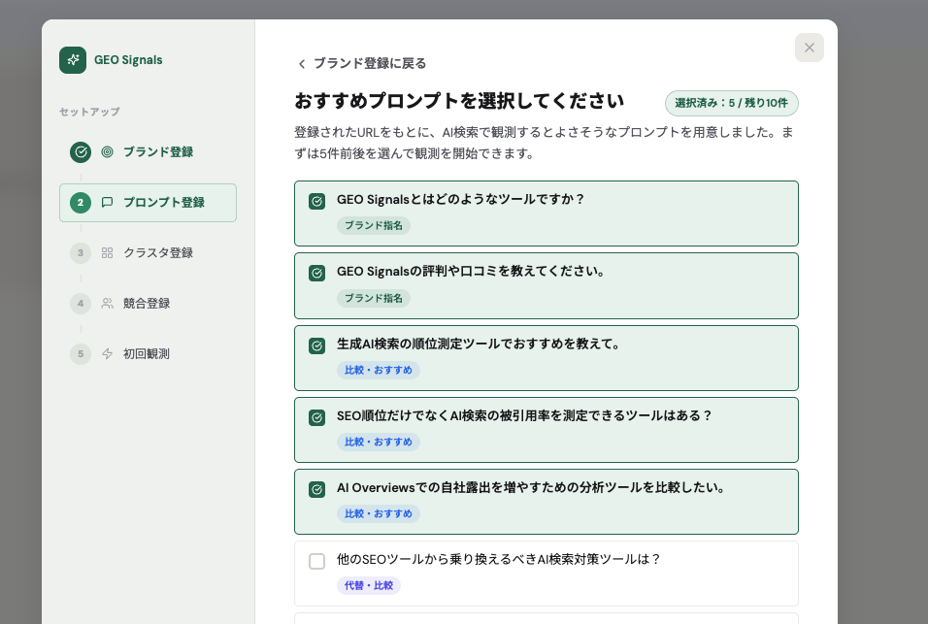
Task: Click the text 'GEO Signalsの評判や口コミを教えてください。'
Action: coord(471,272)
